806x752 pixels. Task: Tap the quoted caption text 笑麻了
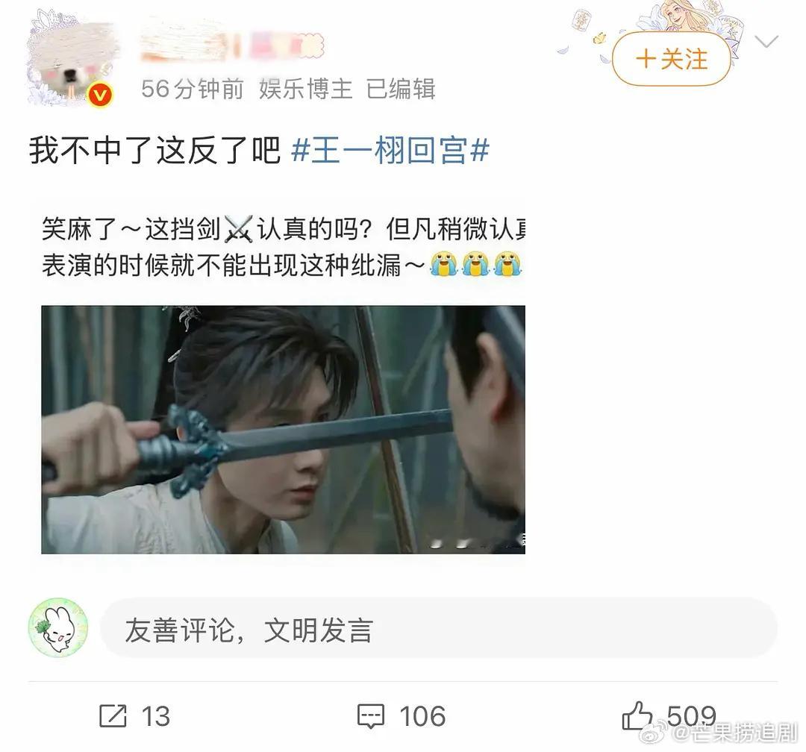tap(80, 229)
